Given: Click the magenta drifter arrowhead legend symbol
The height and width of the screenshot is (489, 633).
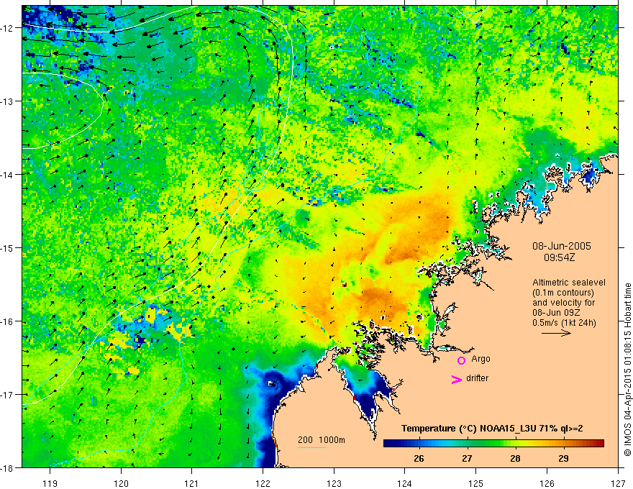Looking at the screenshot, I should 457,379.
